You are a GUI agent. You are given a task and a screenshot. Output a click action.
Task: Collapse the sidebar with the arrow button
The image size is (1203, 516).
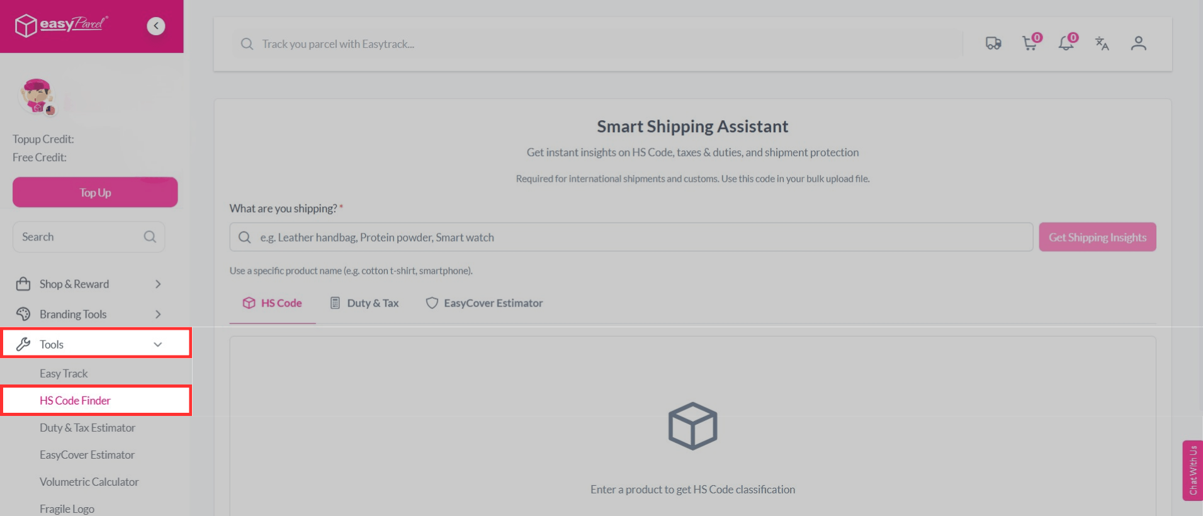[x=156, y=26]
